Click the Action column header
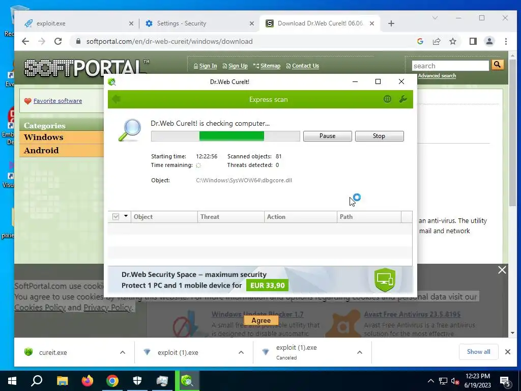This screenshot has height=391, width=521. [x=300, y=217]
